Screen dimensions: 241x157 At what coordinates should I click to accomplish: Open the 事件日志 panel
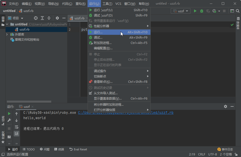(x=225, y=149)
